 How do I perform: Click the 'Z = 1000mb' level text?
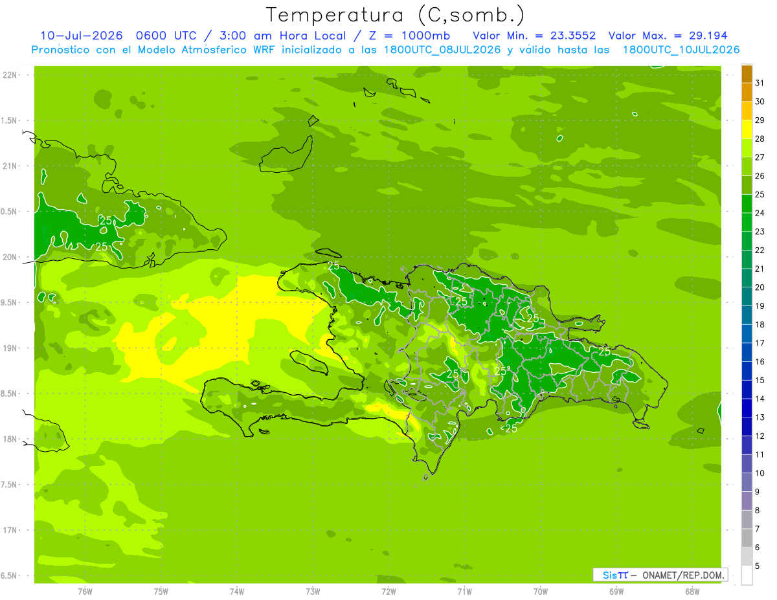(417, 36)
